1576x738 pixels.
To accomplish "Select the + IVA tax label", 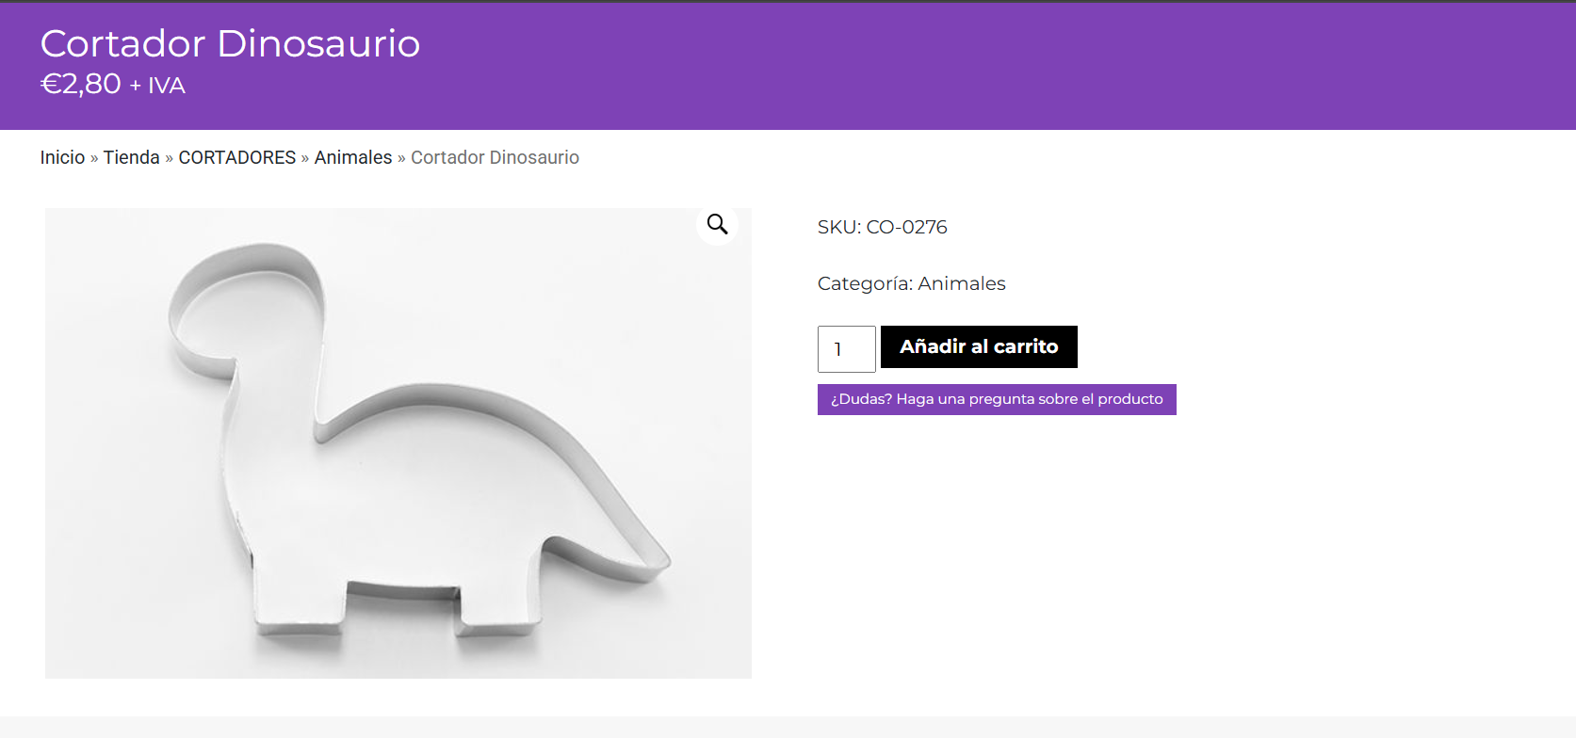I will (157, 86).
